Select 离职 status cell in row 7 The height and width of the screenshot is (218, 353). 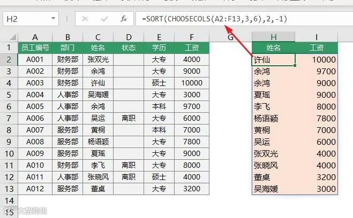tap(129, 118)
